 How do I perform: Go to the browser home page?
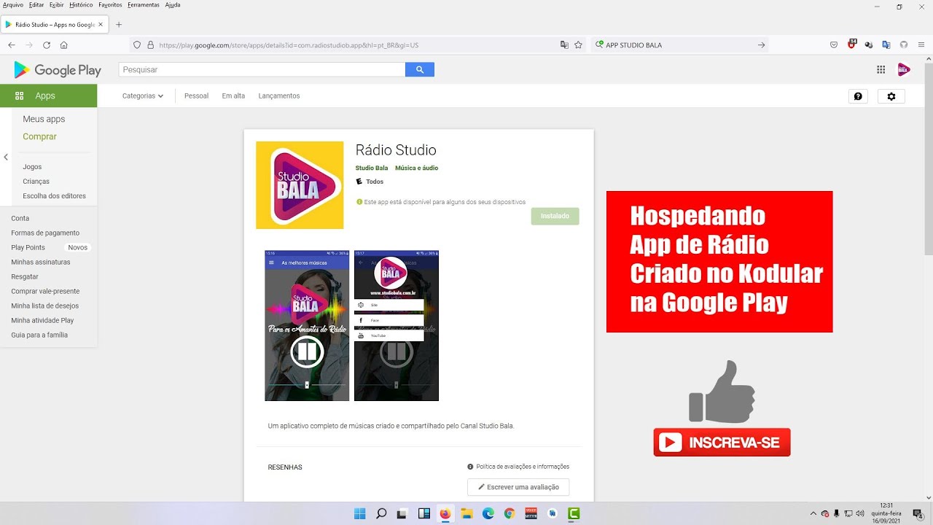click(64, 45)
